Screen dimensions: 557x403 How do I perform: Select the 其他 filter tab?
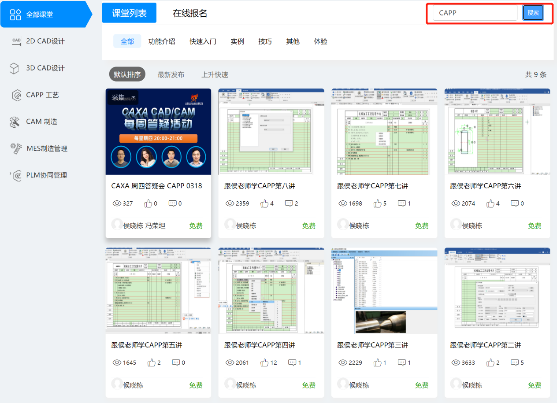click(x=293, y=41)
